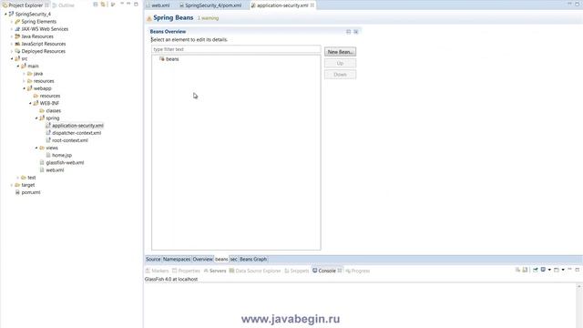Open the Progress view tab
Viewport: 583px width, 328px height.
[x=358, y=271]
